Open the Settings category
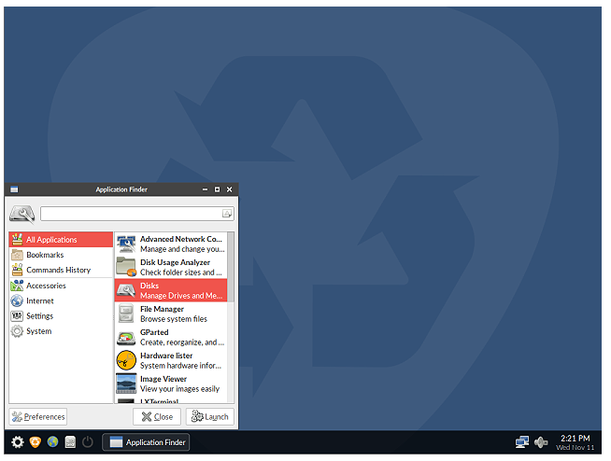611x461 pixels. (x=61, y=315)
